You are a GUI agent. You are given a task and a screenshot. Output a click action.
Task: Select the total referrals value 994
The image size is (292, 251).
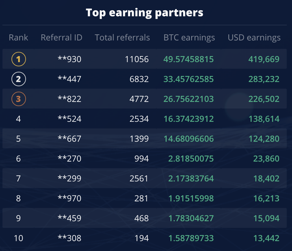[141, 159]
